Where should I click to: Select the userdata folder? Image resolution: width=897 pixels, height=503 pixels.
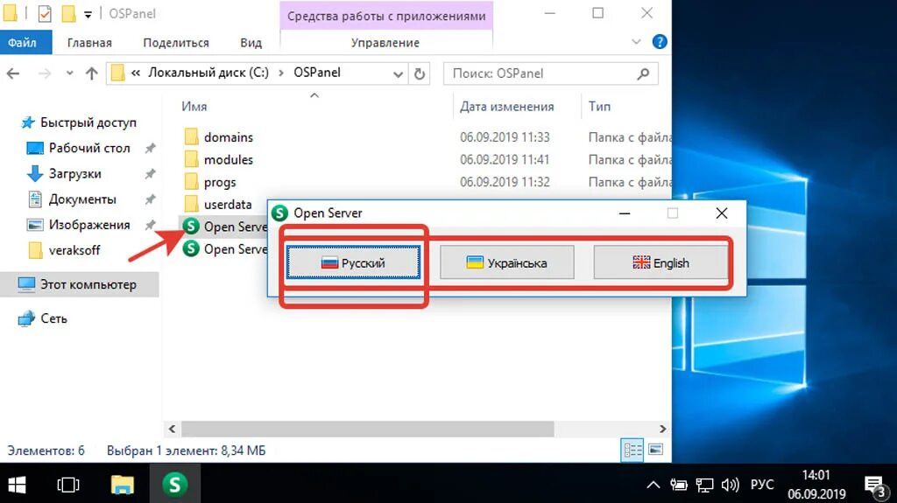pyautogui.click(x=228, y=204)
